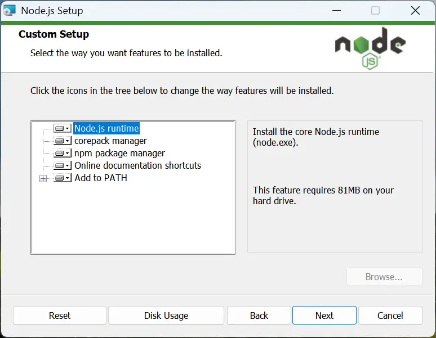The width and height of the screenshot is (436, 338).
Task: Open install-option icon for npm package manager
Action: click(63, 153)
